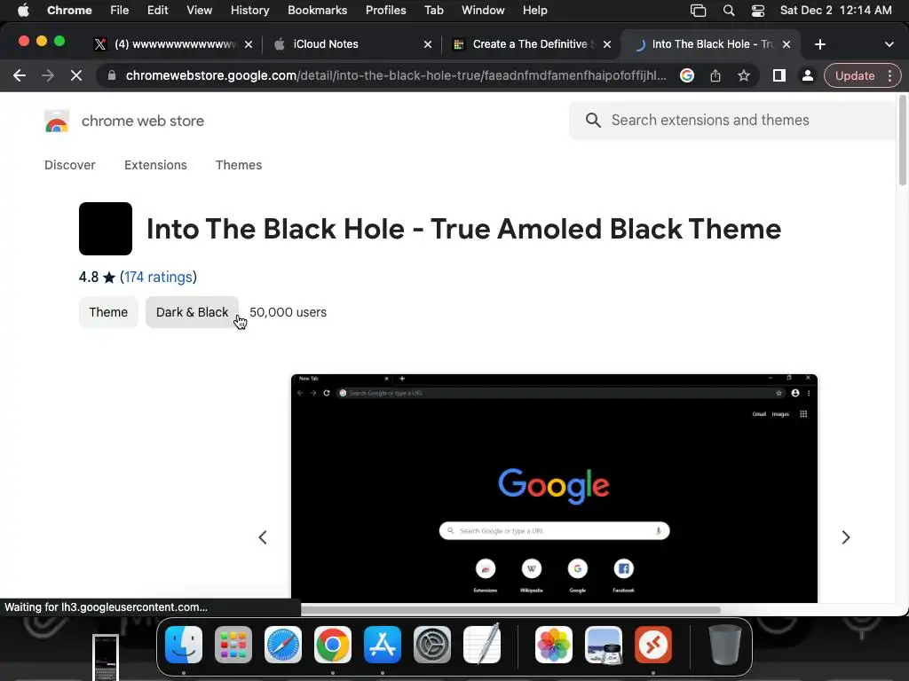
Task: Click the screen mirroring menu bar icon
Action: pyautogui.click(x=698, y=11)
